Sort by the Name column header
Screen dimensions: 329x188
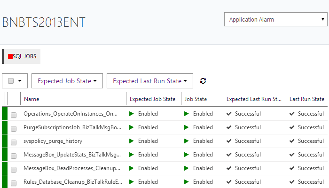click(31, 99)
